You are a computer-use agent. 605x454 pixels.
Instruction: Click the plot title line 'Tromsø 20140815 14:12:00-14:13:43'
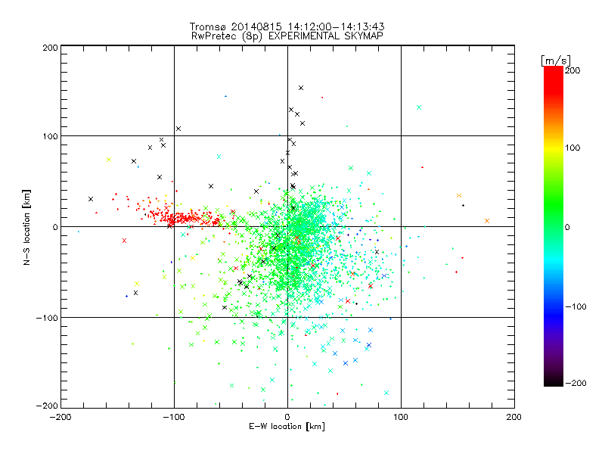[x=287, y=26]
